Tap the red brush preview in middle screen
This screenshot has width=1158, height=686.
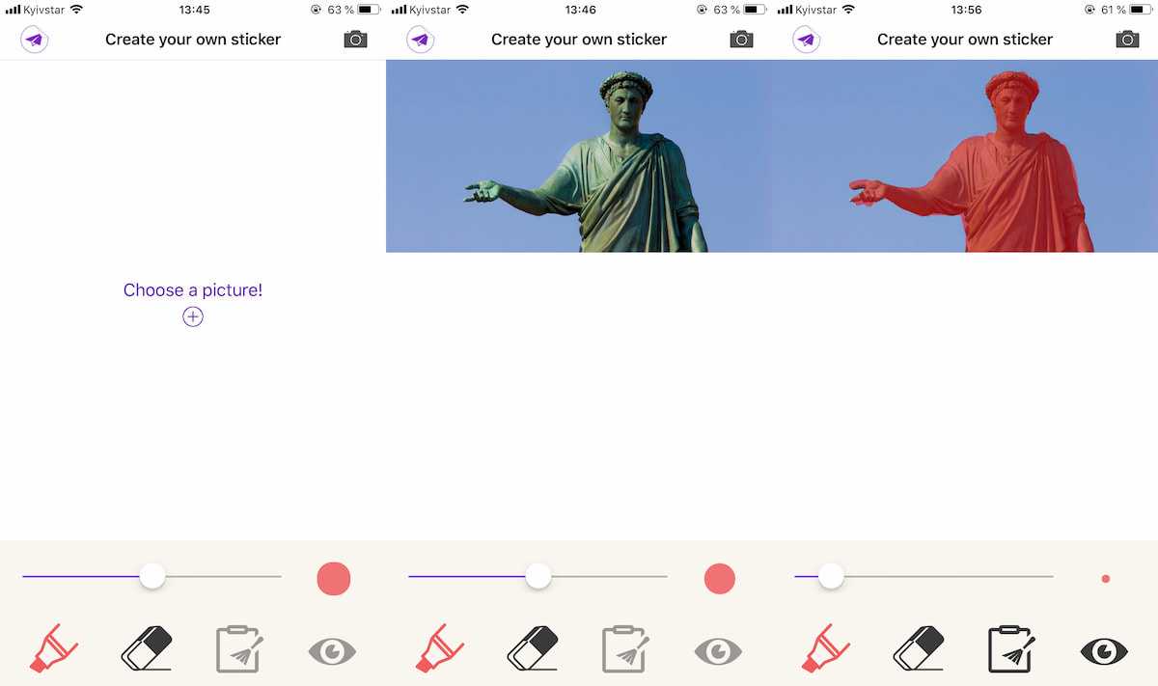click(720, 579)
